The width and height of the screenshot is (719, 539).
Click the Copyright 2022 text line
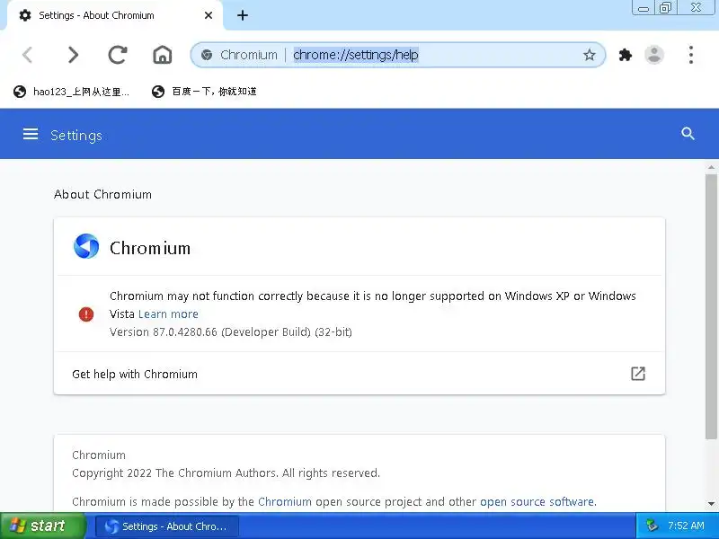pyautogui.click(x=226, y=473)
